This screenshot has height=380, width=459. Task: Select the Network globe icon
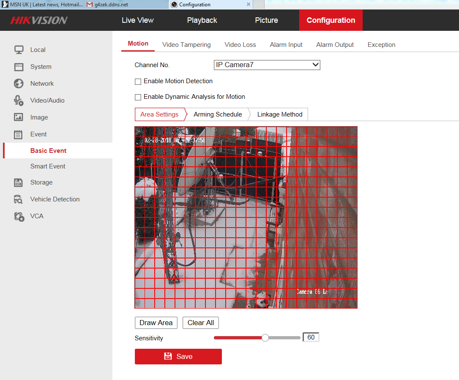pyautogui.click(x=19, y=84)
